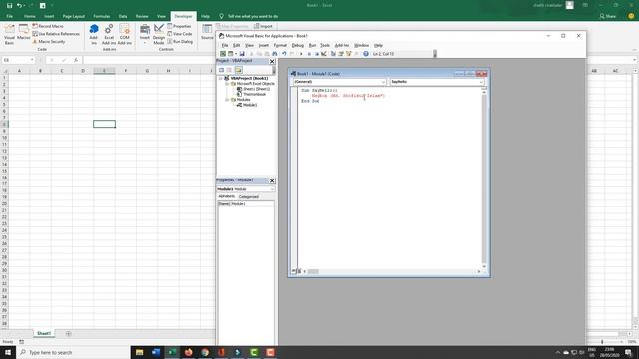The image size is (639, 359).
Task: Open VBA Help question mark icon
Action: point(366,54)
